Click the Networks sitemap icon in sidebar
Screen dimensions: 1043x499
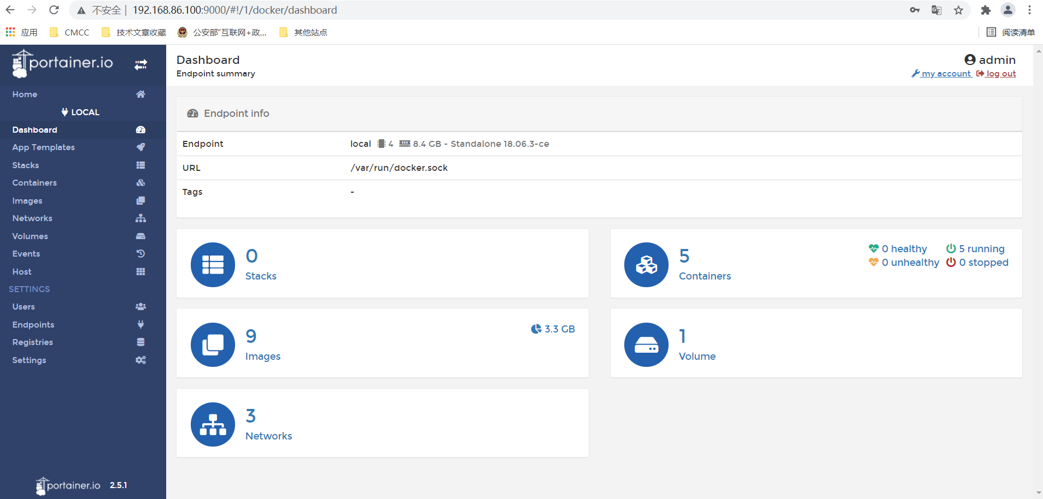tap(140, 218)
